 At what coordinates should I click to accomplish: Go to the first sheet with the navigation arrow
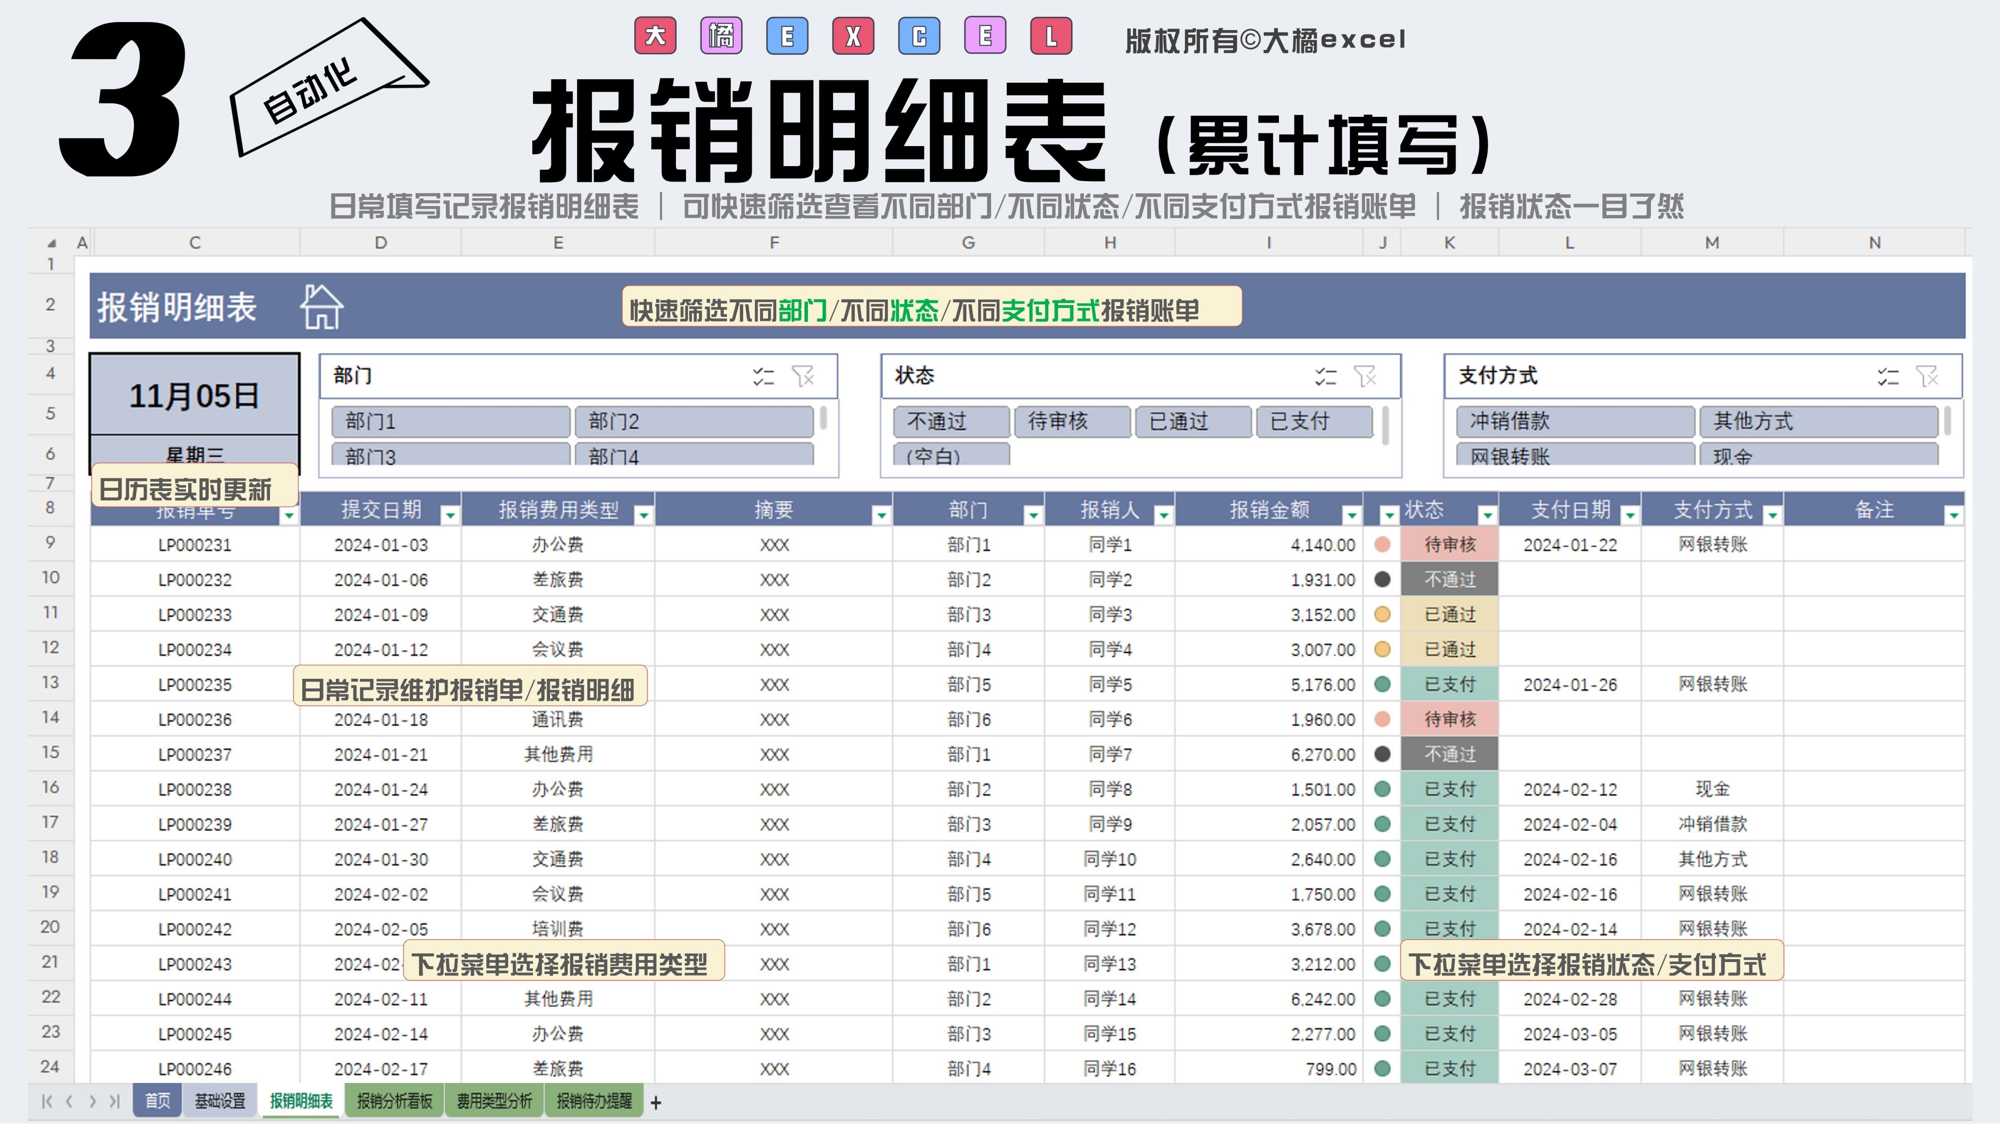(46, 1102)
